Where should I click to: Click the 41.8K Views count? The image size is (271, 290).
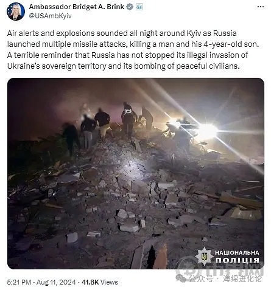click(x=100, y=282)
